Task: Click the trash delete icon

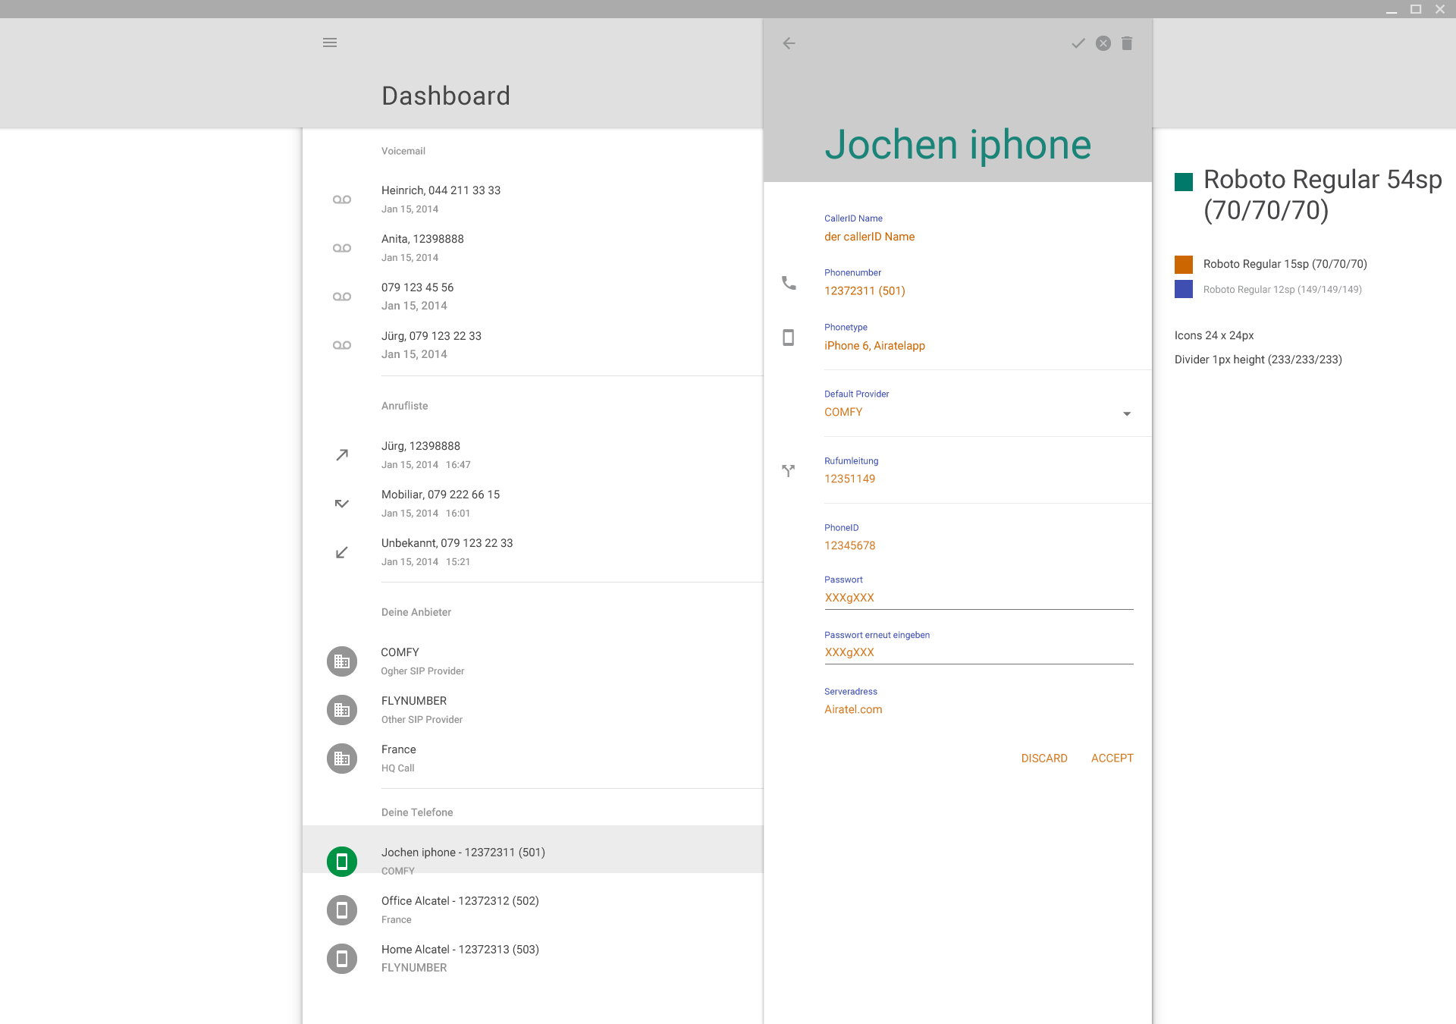Action: coord(1127,43)
